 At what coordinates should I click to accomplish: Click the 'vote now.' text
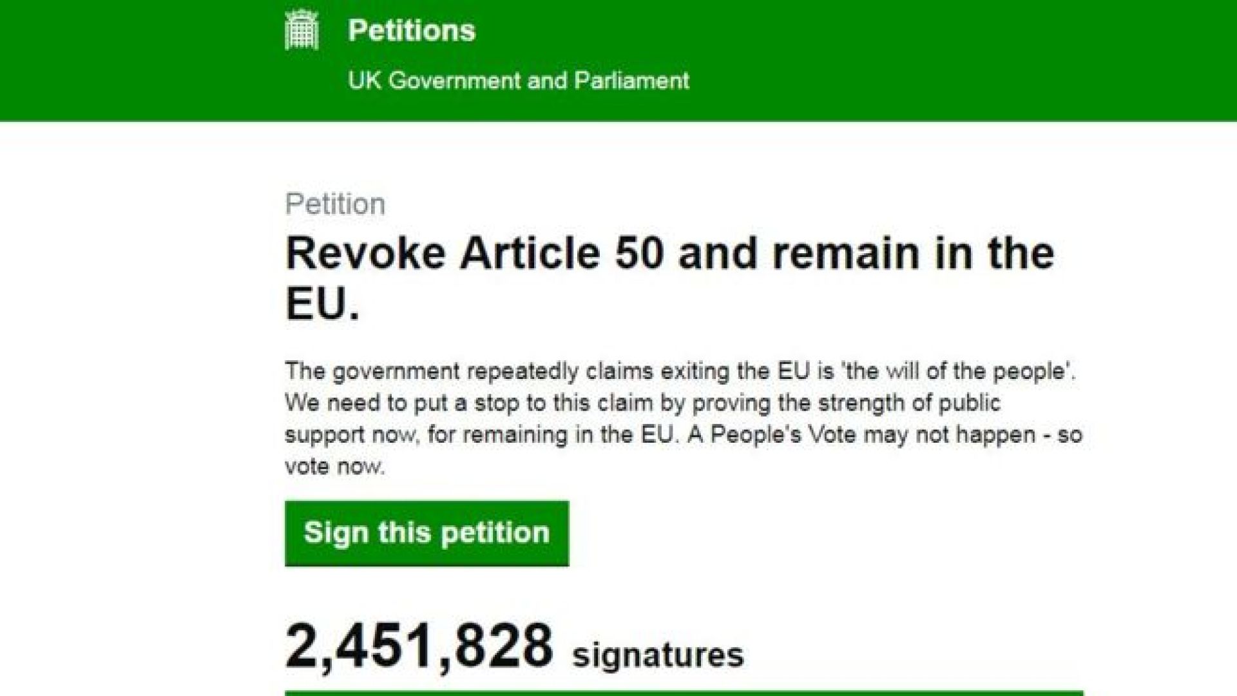(x=334, y=467)
